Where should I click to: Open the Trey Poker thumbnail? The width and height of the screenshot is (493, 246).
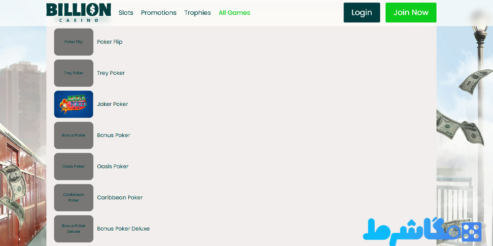pos(73,73)
